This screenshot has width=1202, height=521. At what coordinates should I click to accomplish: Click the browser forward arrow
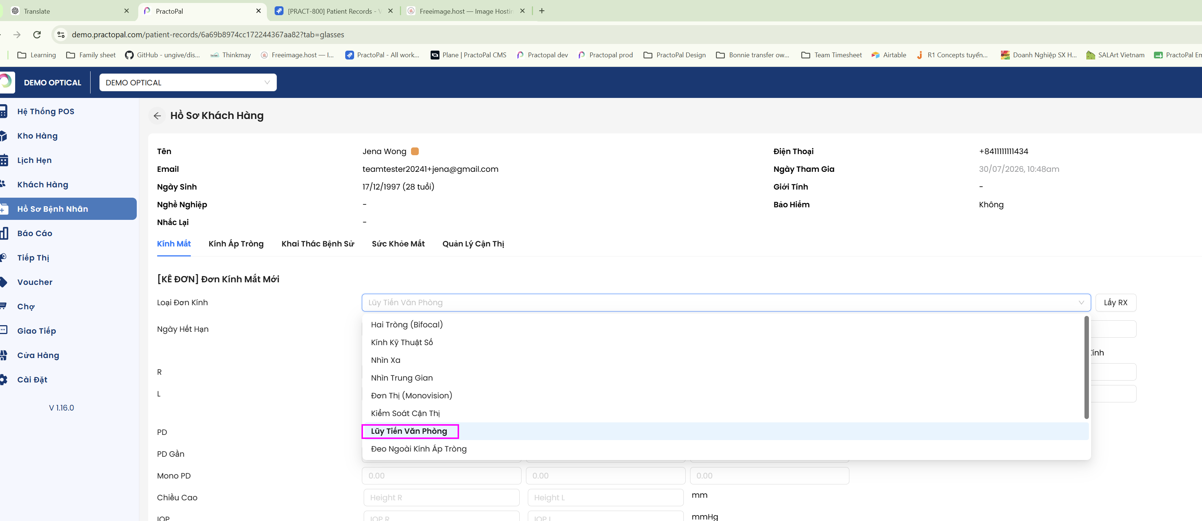(x=17, y=34)
